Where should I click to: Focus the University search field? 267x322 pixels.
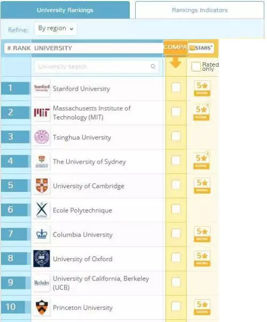coord(96,67)
